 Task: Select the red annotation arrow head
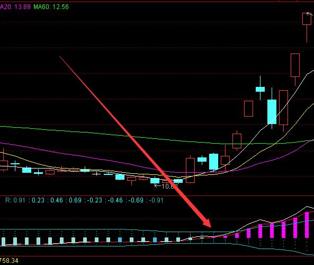pyautogui.click(x=207, y=223)
